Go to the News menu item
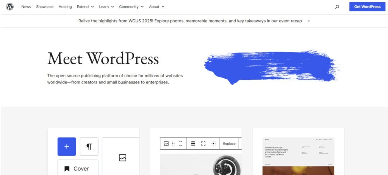Viewport: 388px width, 175px height. [x=26, y=7]
